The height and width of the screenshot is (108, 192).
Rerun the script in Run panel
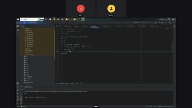(20, 89)
